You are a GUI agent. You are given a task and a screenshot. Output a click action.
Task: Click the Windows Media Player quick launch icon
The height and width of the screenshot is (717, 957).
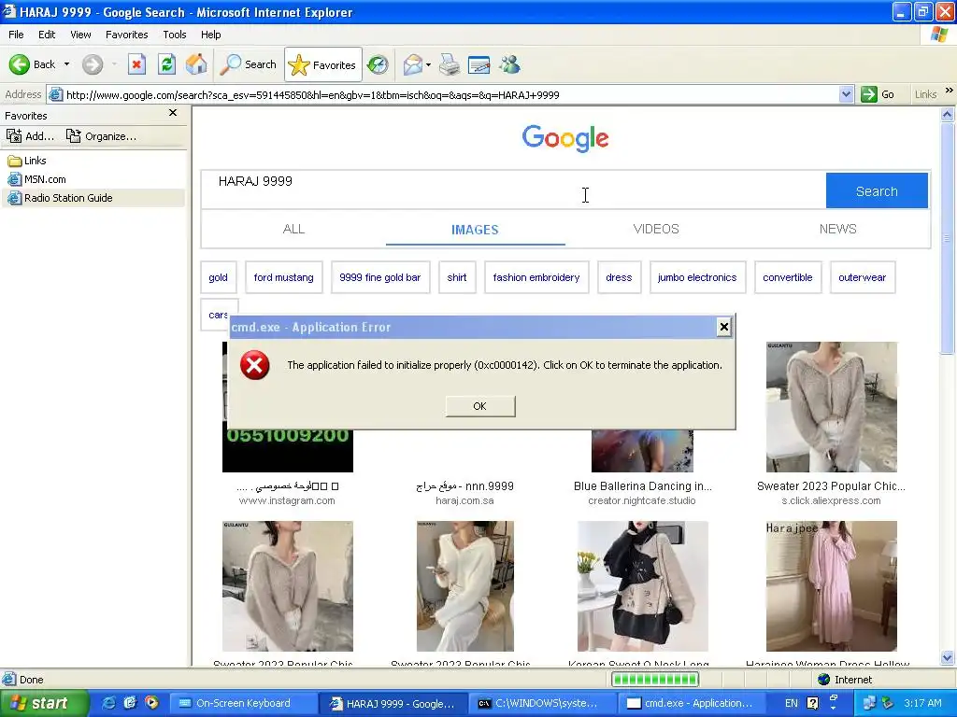tap(151, 702)
